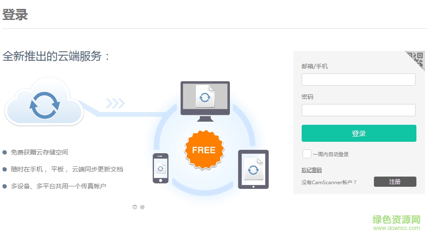The image size is (430, 236).
Task: Select the second carousel dot
Action: (142, 207)
